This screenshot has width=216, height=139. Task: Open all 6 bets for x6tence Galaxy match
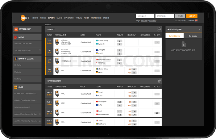click(x=157, y=71)
